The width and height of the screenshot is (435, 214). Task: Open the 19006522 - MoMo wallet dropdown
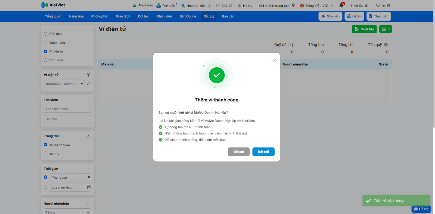(64, 84)
